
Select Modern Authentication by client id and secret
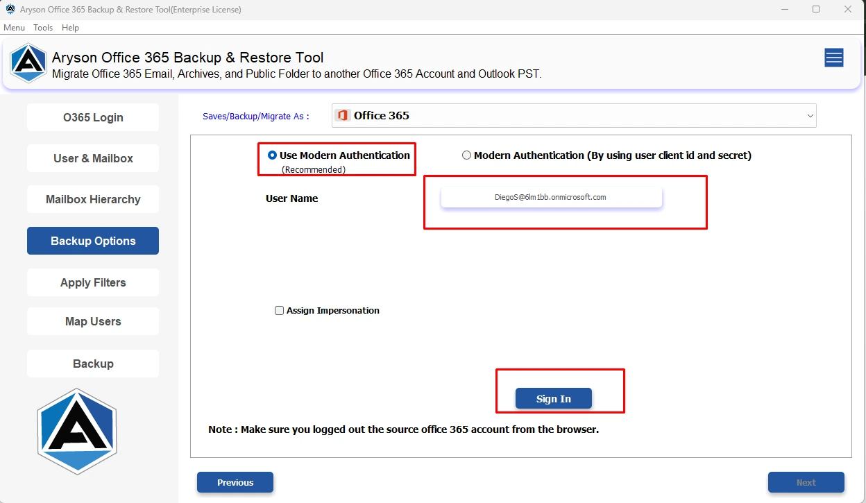[466, 155]
